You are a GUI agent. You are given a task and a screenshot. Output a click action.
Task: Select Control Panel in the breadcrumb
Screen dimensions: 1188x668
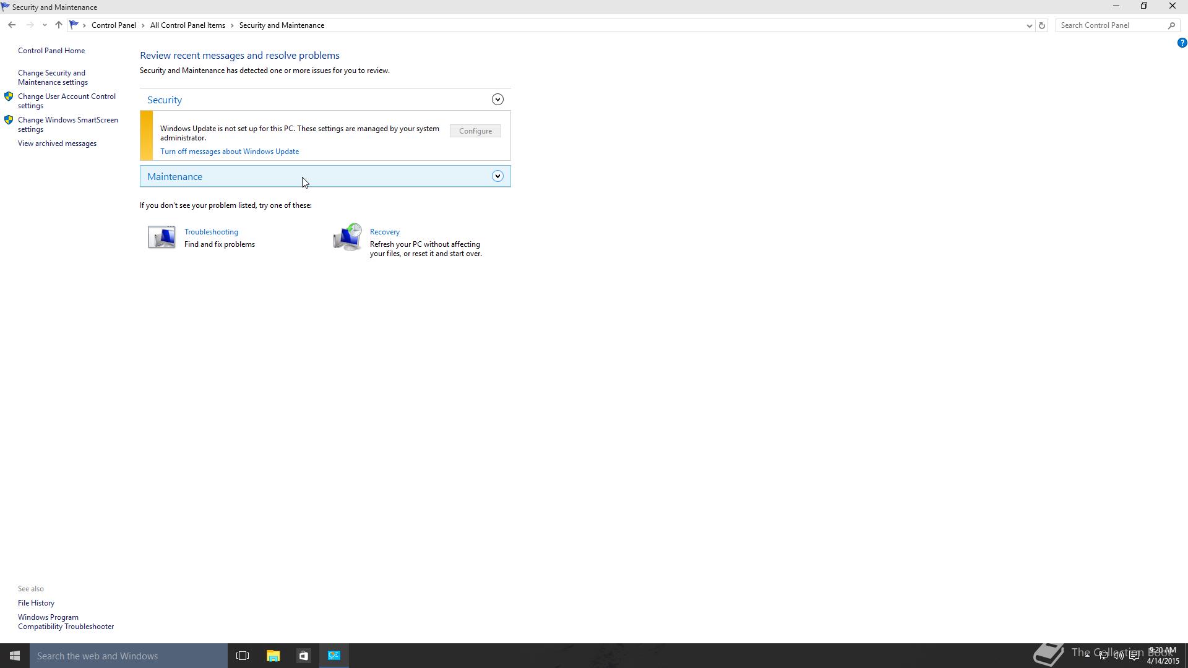click(114, 25)
